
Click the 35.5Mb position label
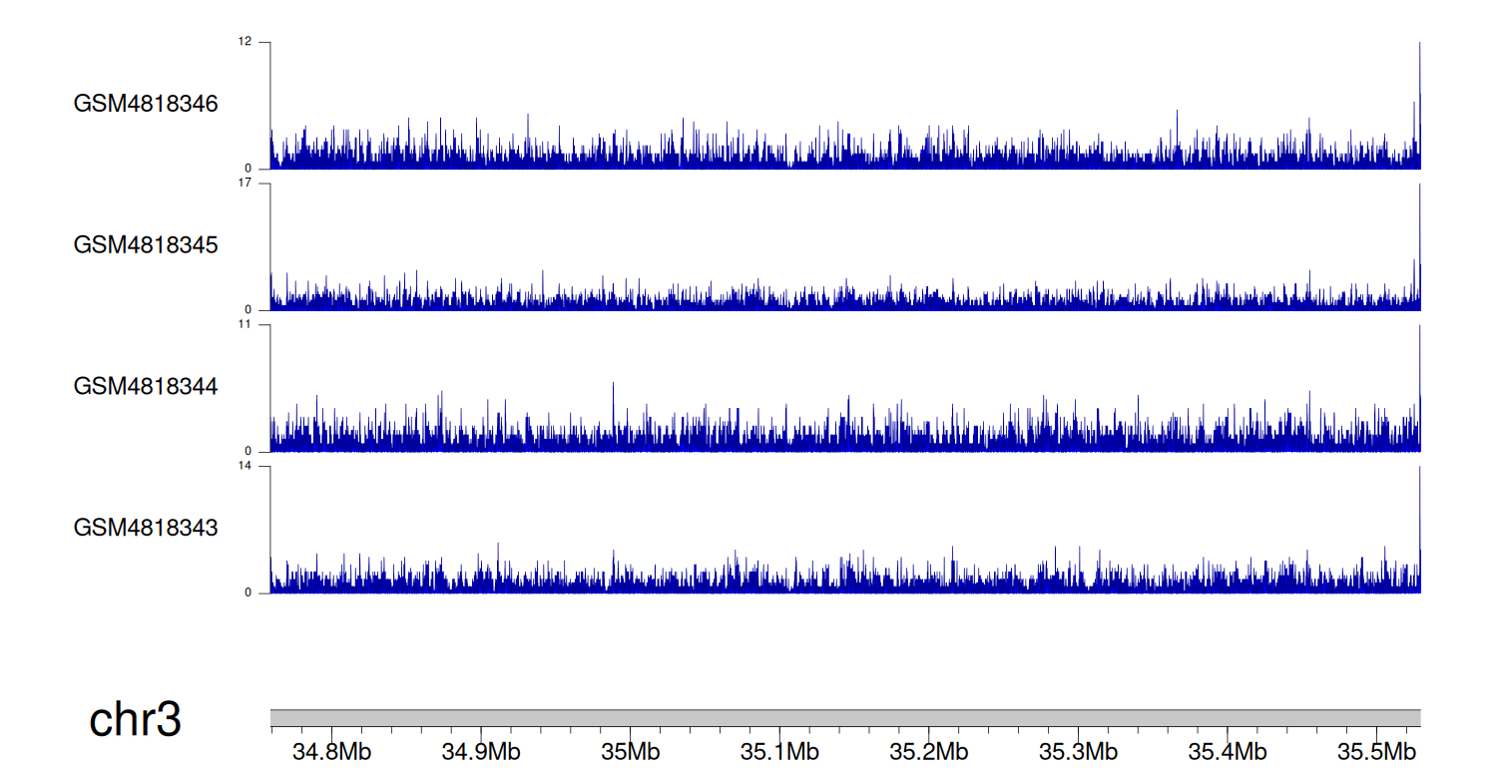coord(1377,751)
